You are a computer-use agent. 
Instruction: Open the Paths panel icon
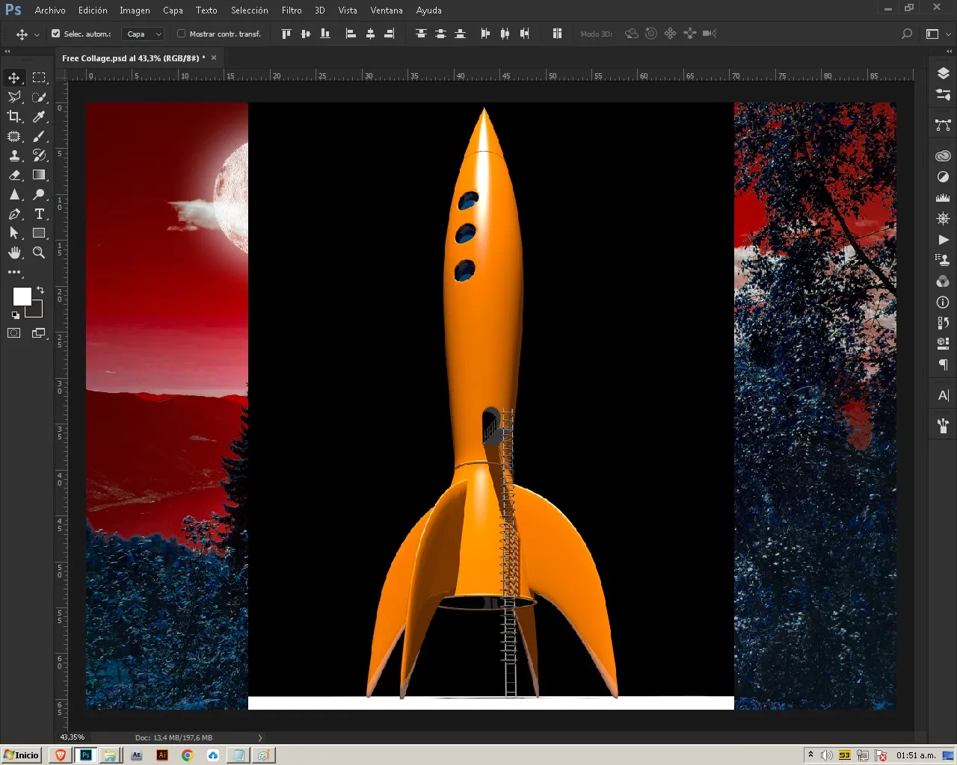pyautogui.click(x=943, y=126)
